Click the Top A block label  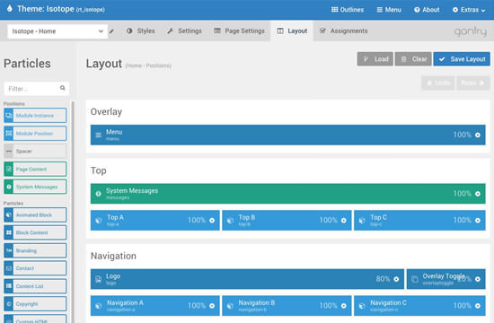point(115,217)
